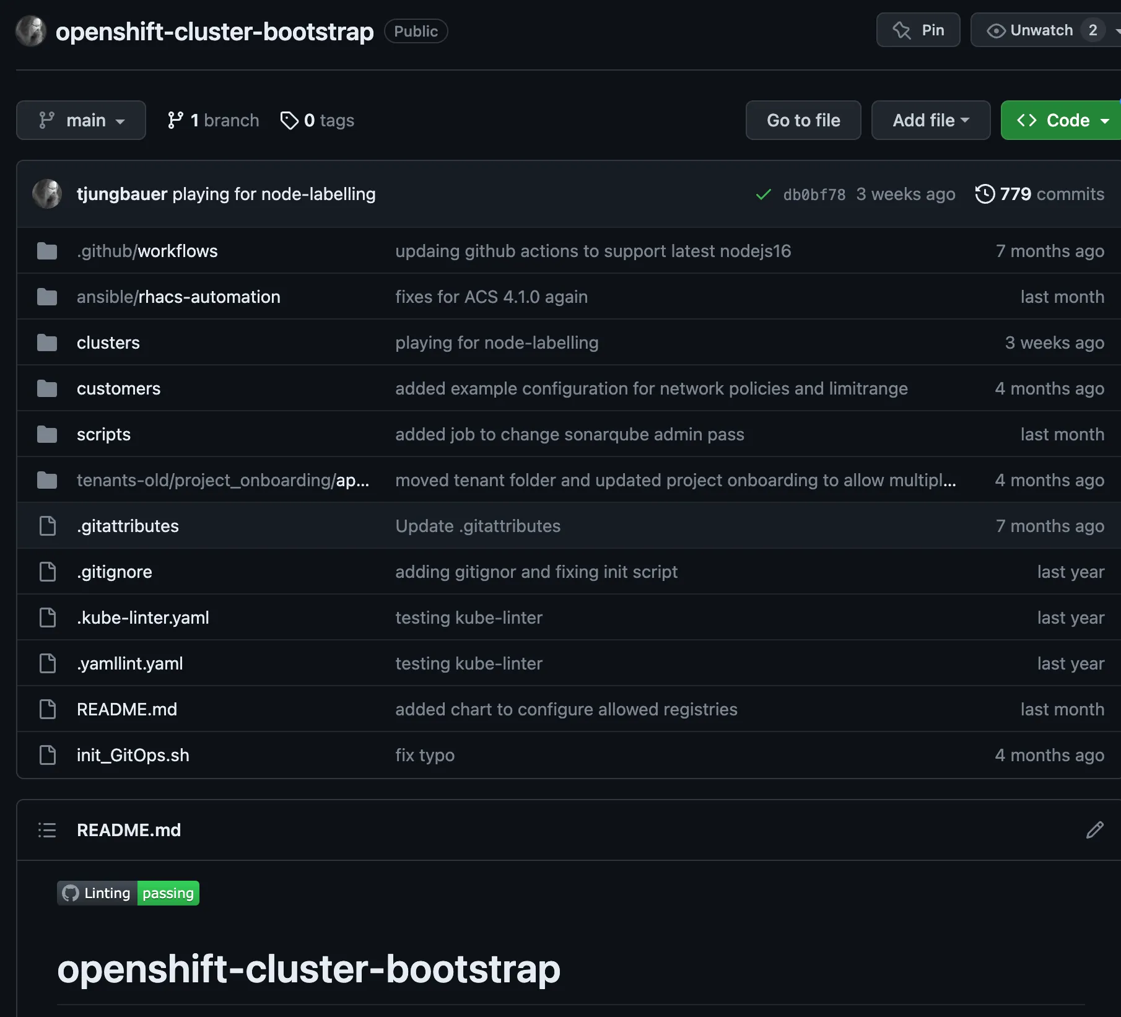Open the README table of contents icon
This screenshot has width=1121, height=1017.
coord(47,830)
